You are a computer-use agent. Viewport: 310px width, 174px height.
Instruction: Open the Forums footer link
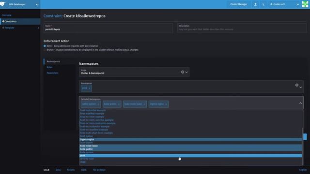click(x=71, y=170)
